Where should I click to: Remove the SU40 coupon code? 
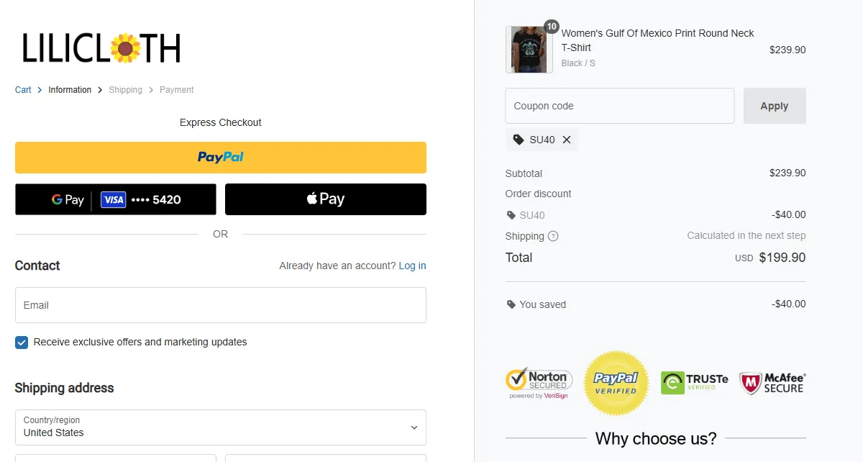[x=565, y=139]
